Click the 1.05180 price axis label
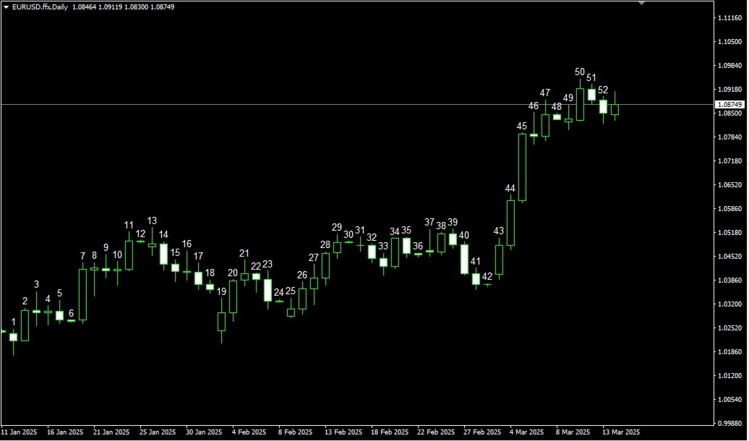The width and height of the screenshot is (749, 441). click(730, 233)
